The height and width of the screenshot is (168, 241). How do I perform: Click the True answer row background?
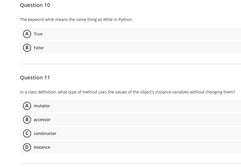[x=129, y=34]
